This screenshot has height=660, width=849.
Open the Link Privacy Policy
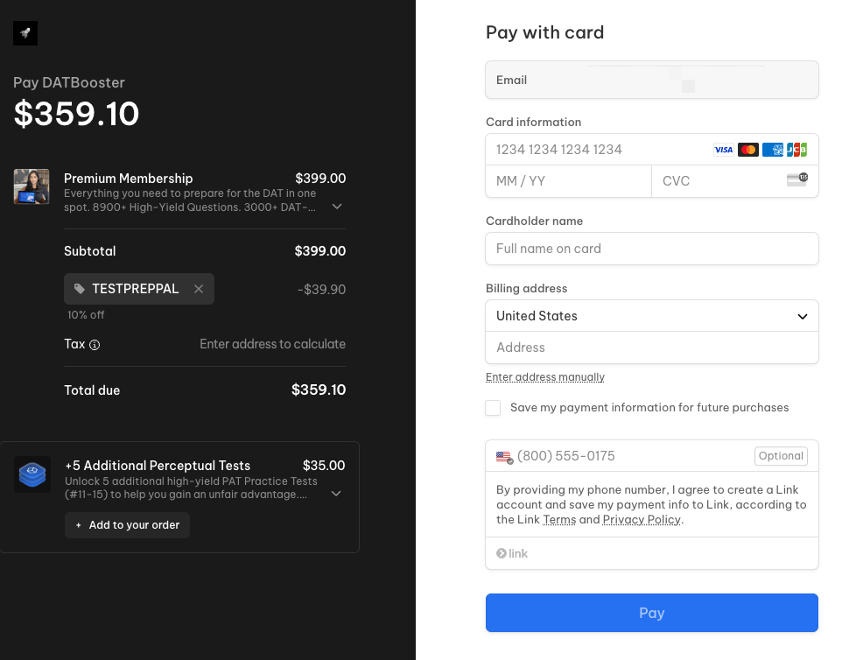point(642,520)
